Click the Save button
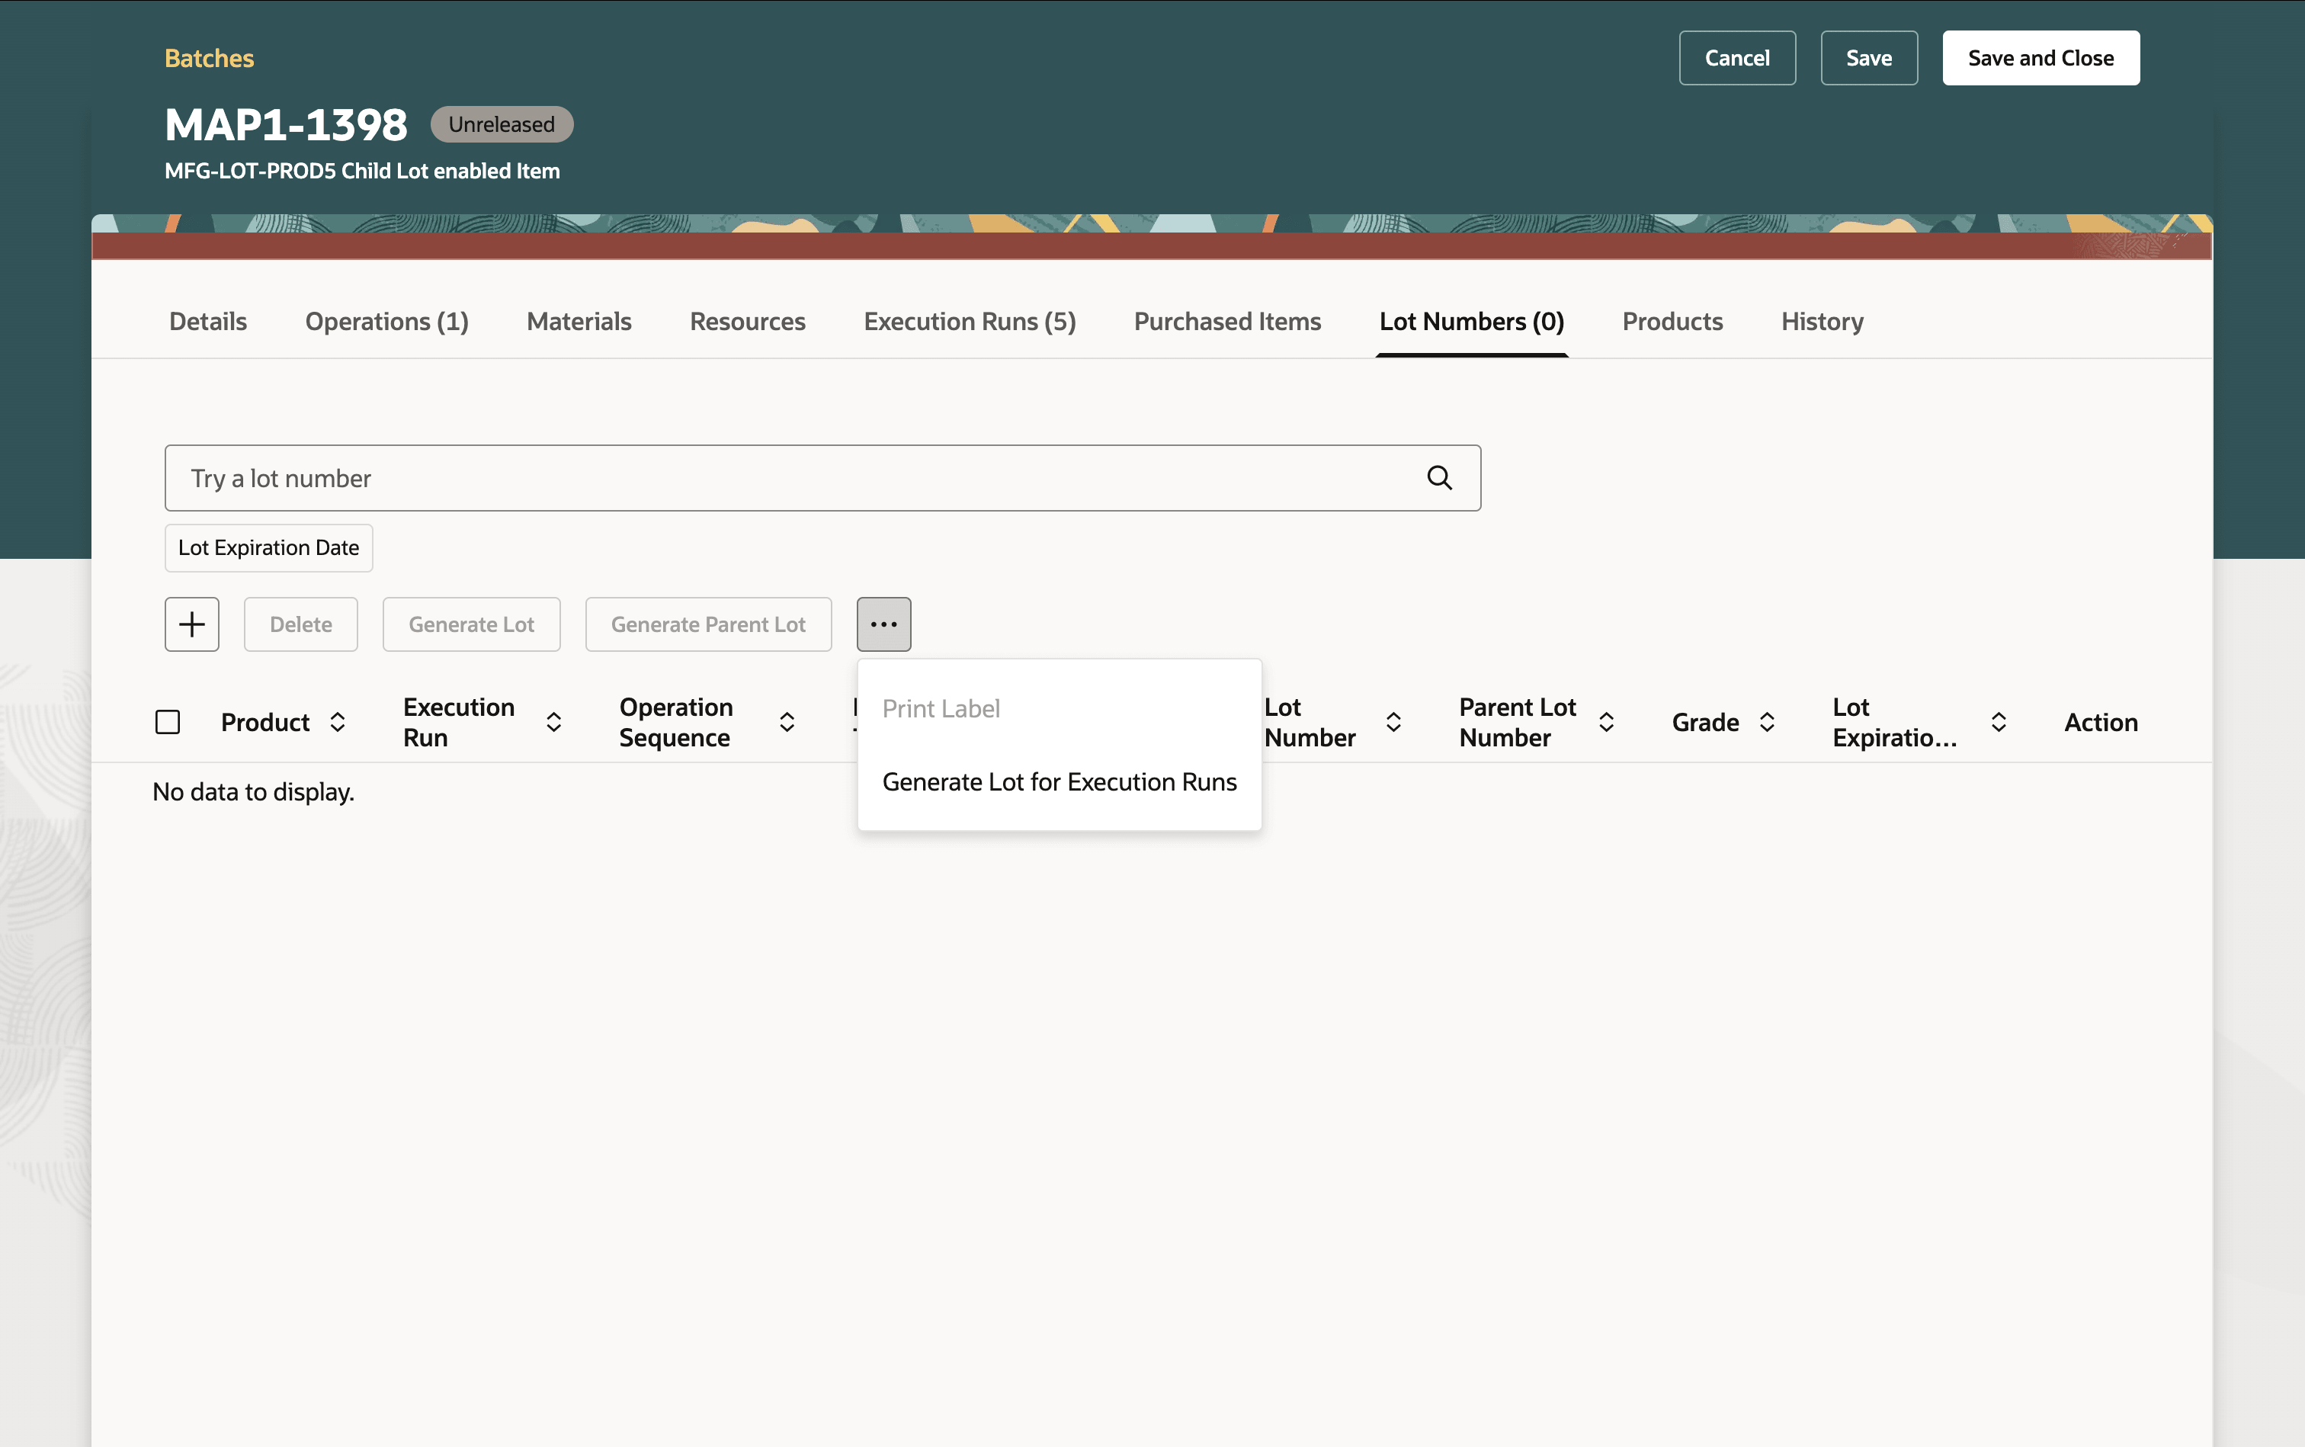Viewport: 2305px width, 1447px height. pos(1869,57)
